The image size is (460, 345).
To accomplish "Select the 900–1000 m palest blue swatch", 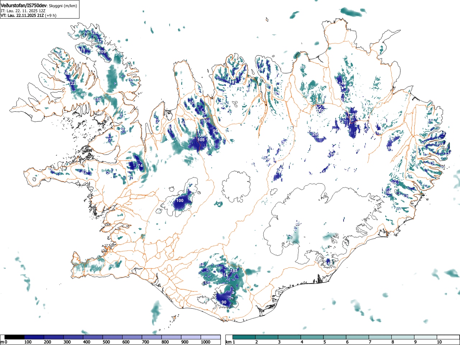I will (191, 337).
